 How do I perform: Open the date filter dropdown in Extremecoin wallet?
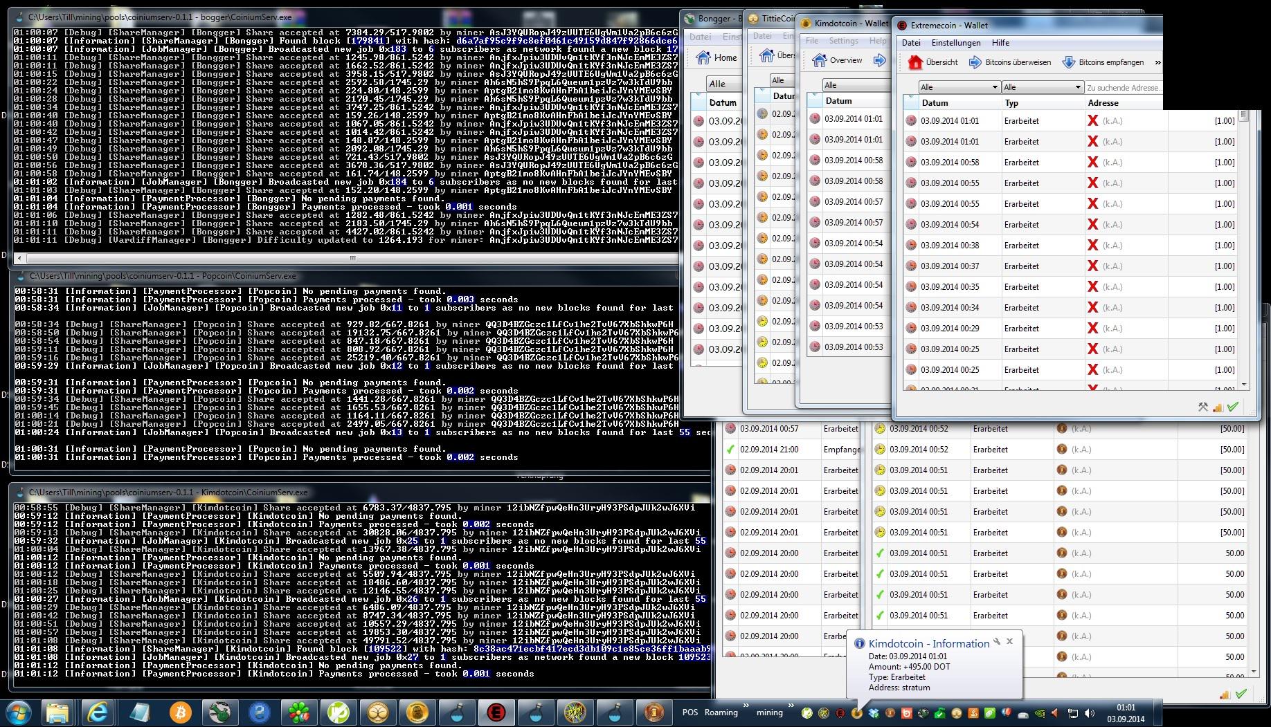959,87
